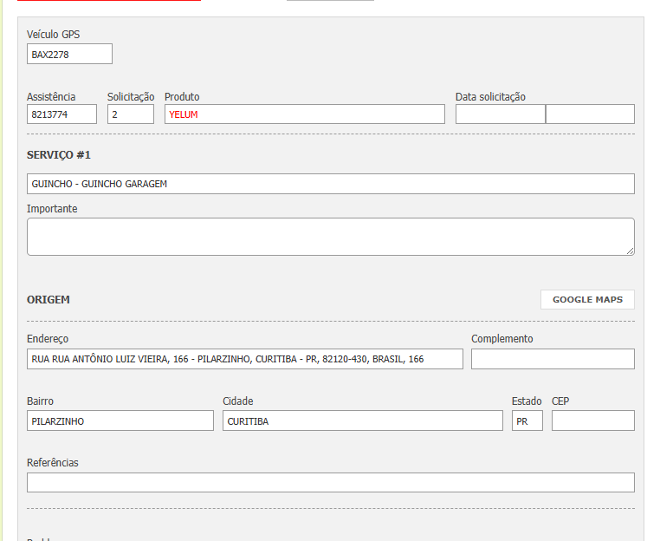Focus the empty CEP field
This screenshot has height=541, width=660.
pos(592,421)
